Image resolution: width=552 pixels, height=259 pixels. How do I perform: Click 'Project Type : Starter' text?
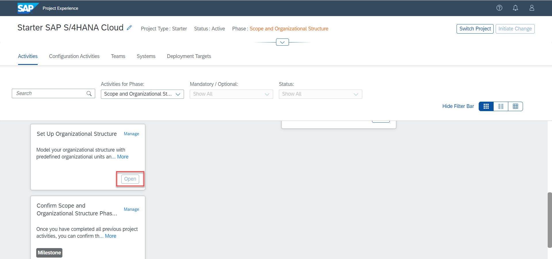pyautogui.click(x=164, y=29)
